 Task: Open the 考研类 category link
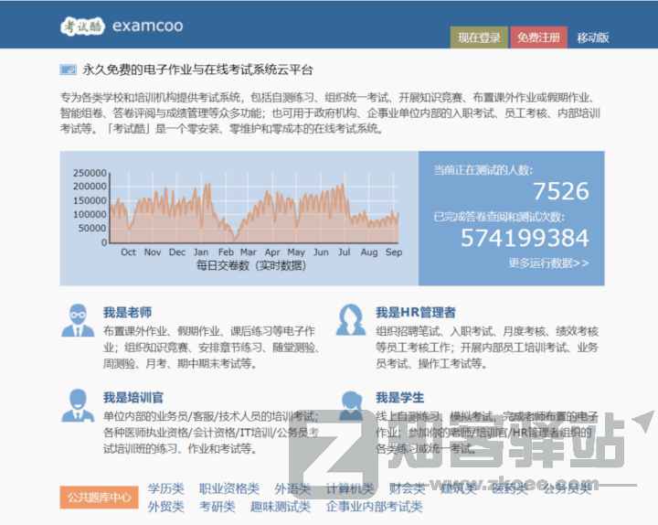coord(217,507)
